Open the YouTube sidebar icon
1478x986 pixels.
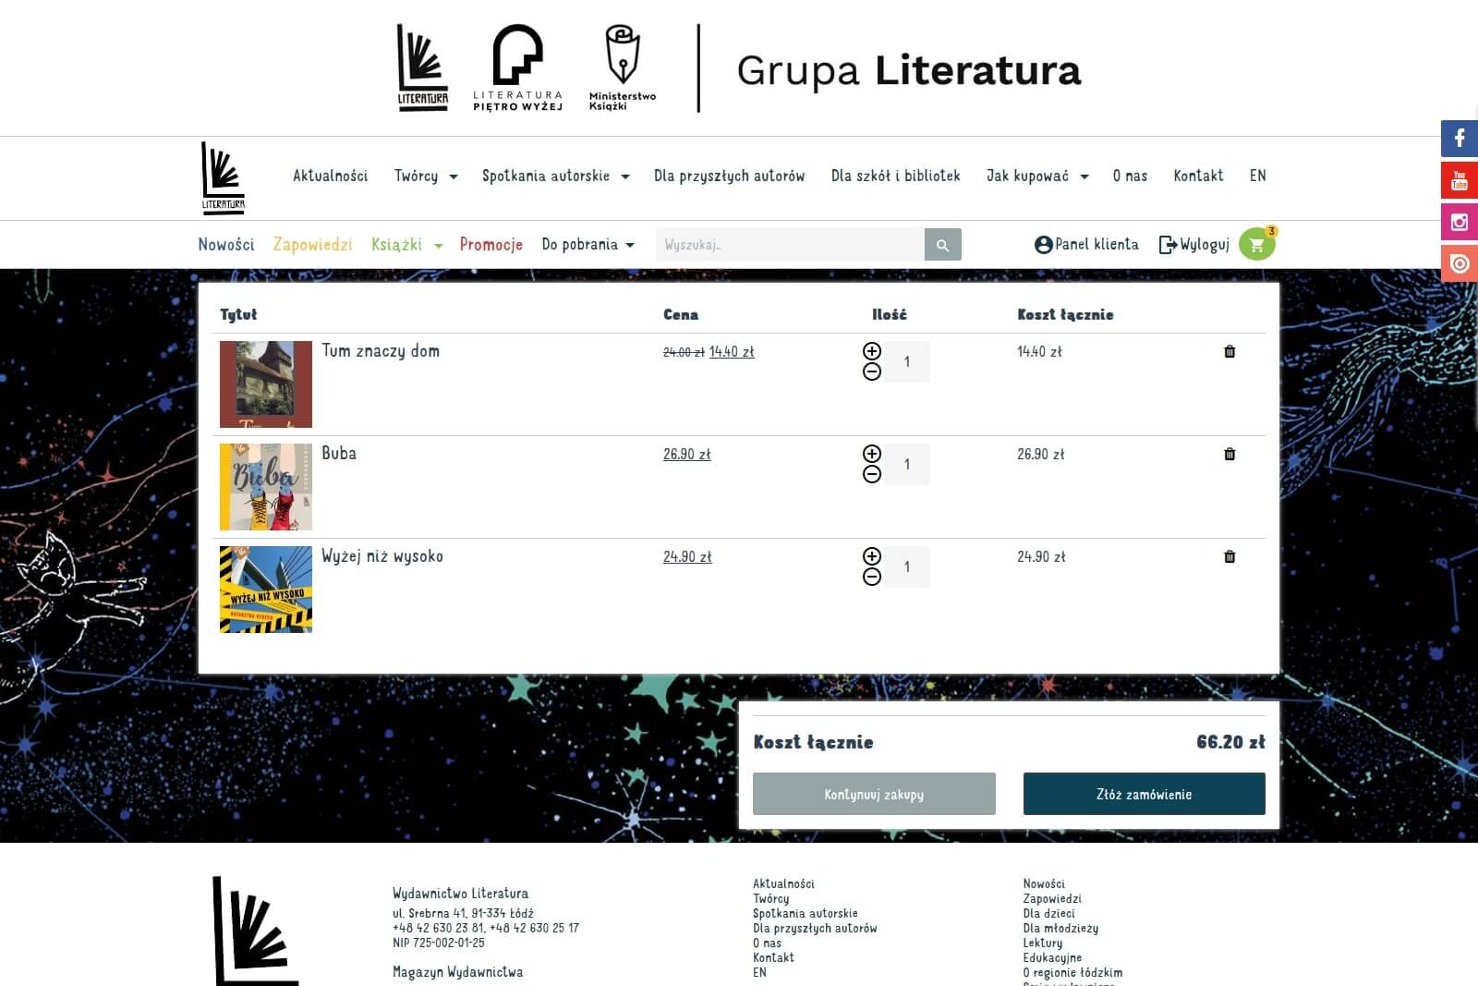tap(1460, 180)
